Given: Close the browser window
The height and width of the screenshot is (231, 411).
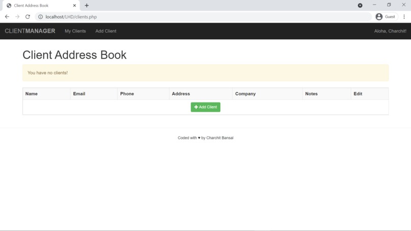Looking at the screenshot, I should point(404,5).
